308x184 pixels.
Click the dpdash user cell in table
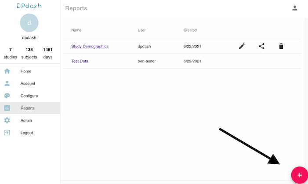(144, 47)
